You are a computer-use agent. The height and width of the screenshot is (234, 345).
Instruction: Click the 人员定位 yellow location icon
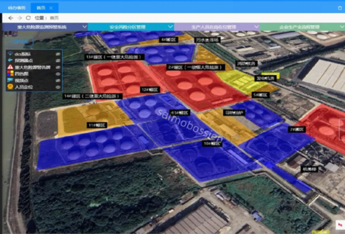pos(10,87)
